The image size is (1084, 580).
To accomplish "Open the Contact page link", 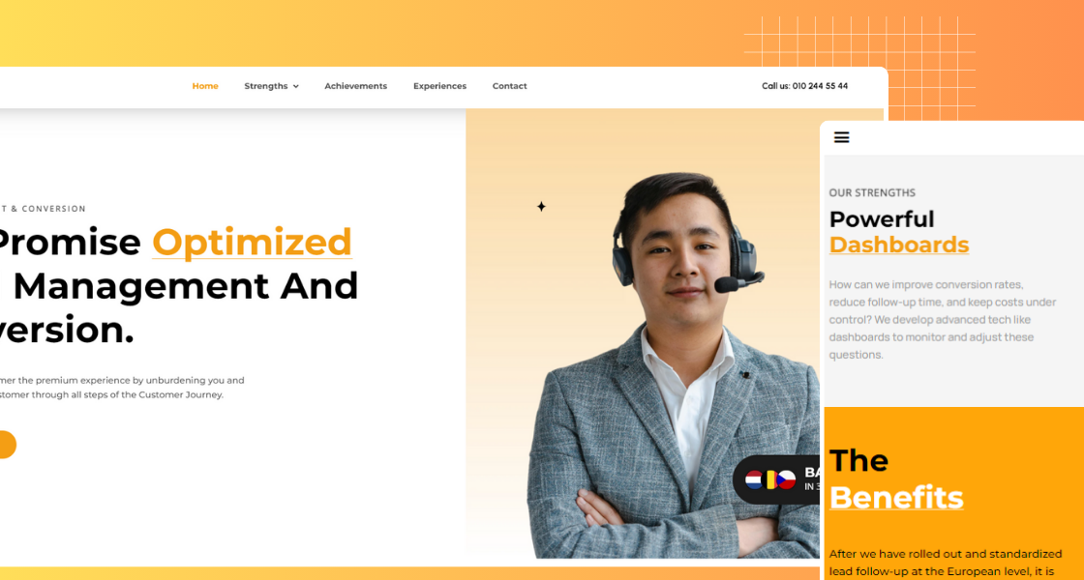I will [509, 86].
